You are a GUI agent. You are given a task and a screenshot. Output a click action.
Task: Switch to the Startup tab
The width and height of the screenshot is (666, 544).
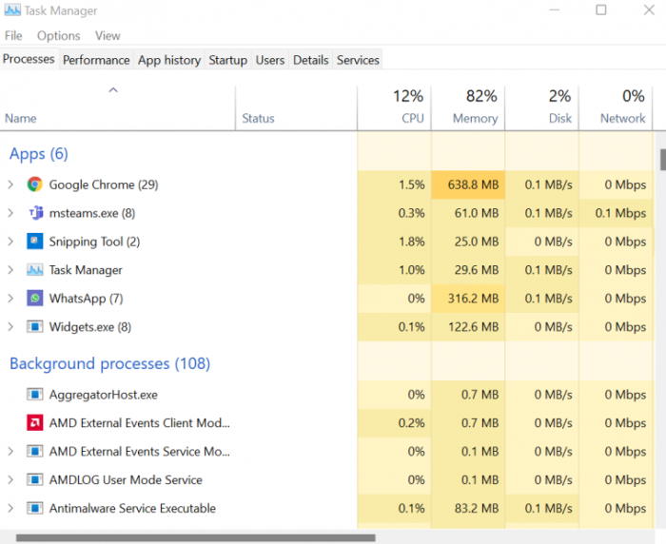(x=227, y=60)
